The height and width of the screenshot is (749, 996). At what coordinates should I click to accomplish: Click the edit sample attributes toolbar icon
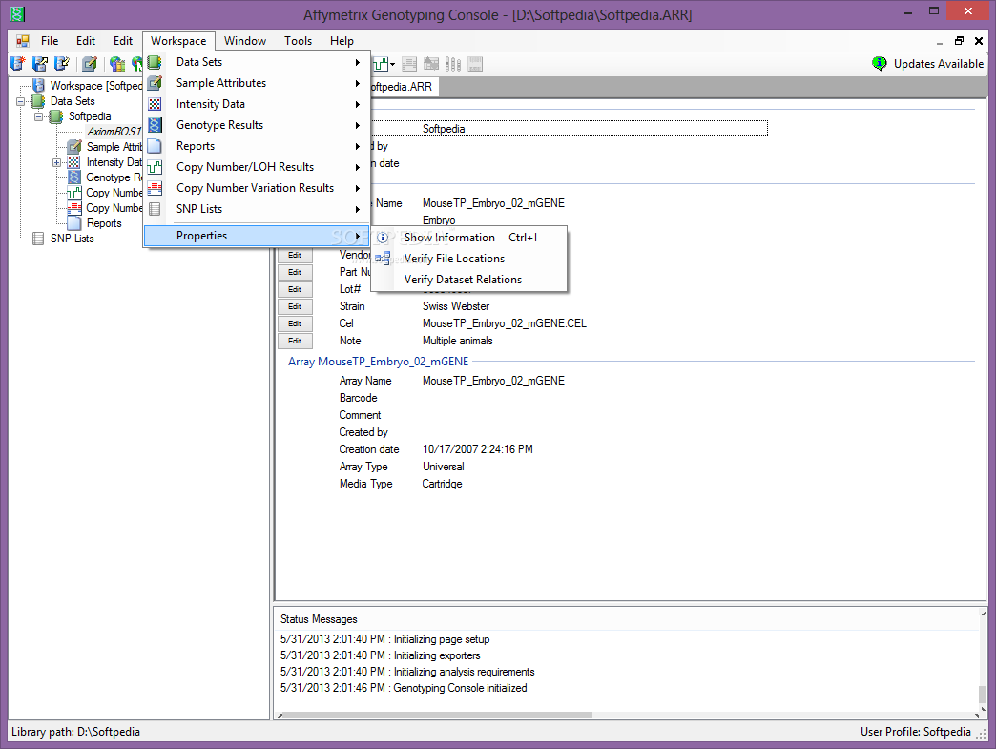click(90, 64)
